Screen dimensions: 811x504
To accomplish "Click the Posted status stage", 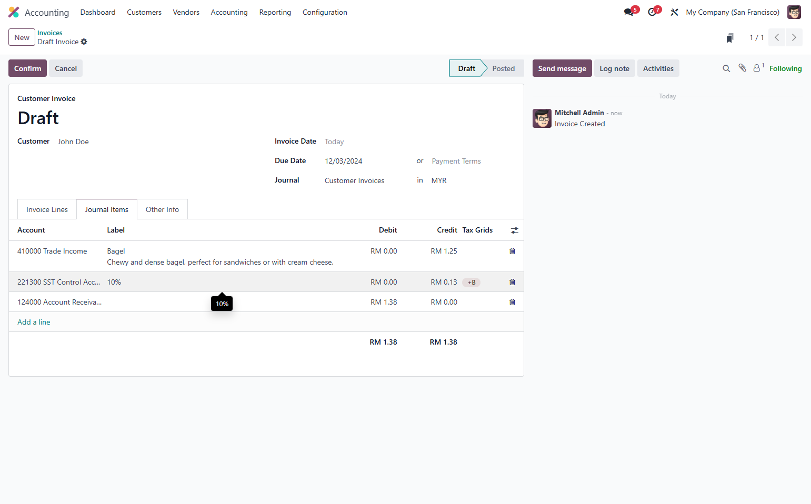I will 504,68.
